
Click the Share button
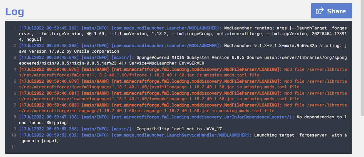pos(332,11)
